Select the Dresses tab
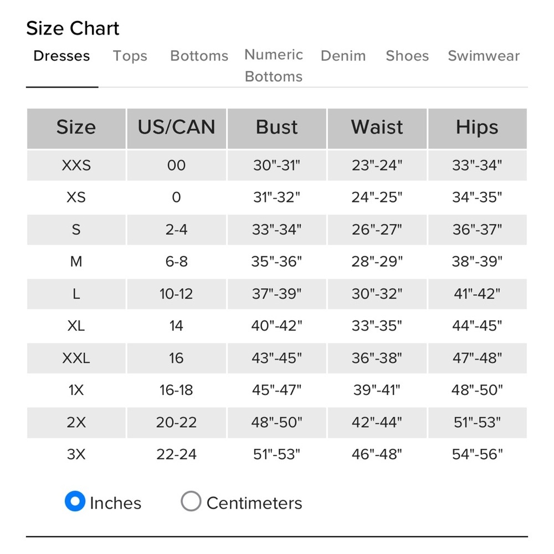 click(x=62, y=56)
